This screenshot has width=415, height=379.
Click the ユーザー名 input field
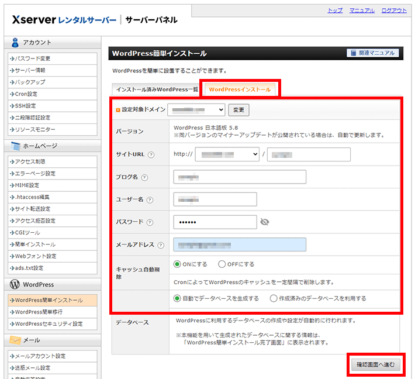pos(215,199)
